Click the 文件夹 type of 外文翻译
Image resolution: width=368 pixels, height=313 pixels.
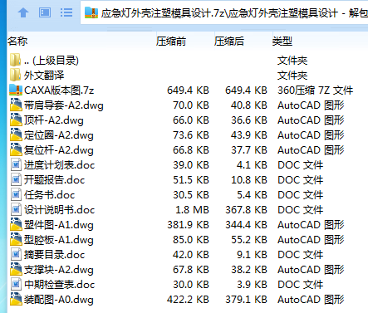pos(292,76)
